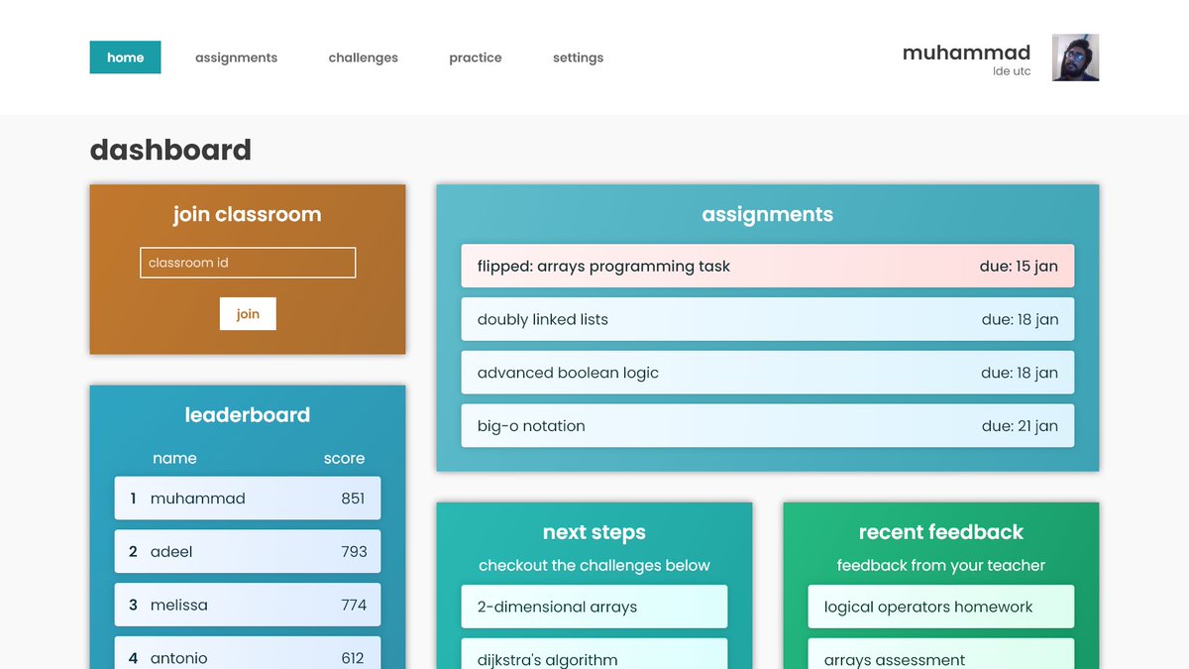Click the leaderboard name column header

(x=174, y=459)
